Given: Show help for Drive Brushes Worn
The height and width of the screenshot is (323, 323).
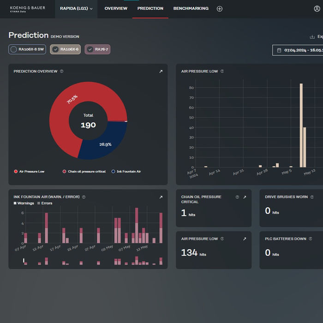Looking at the screenshot, I should (x=312, y=197).
